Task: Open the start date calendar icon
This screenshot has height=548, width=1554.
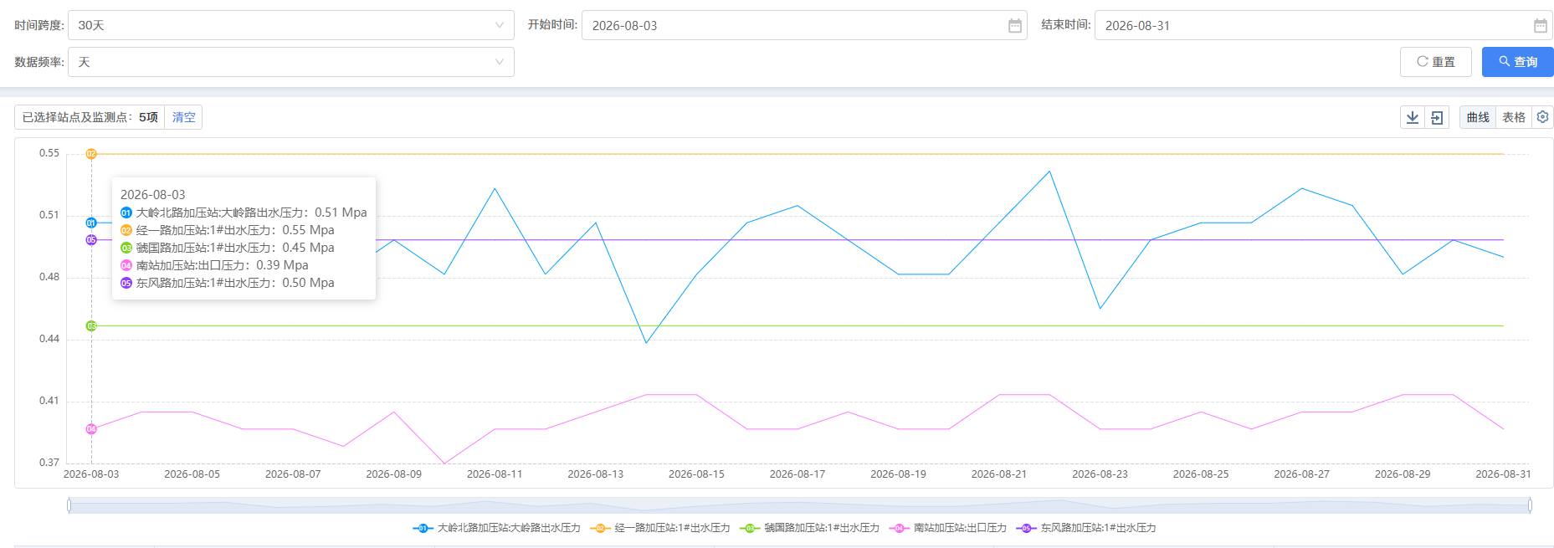Action: click(x=1014, y=26)
